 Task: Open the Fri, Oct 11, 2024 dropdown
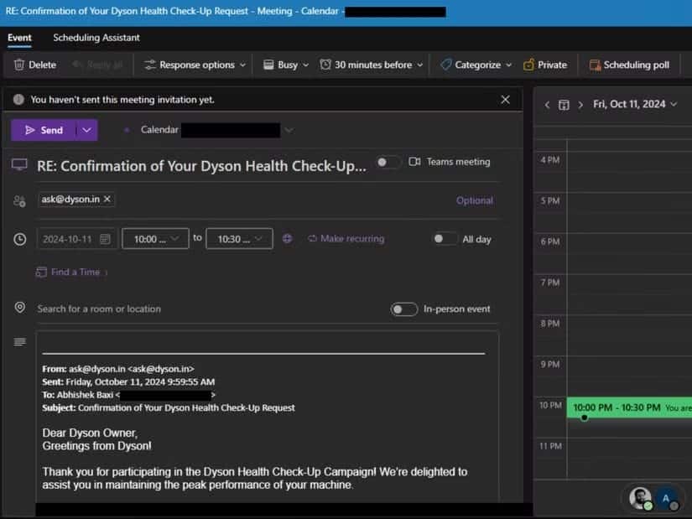(x=634, y=104)
